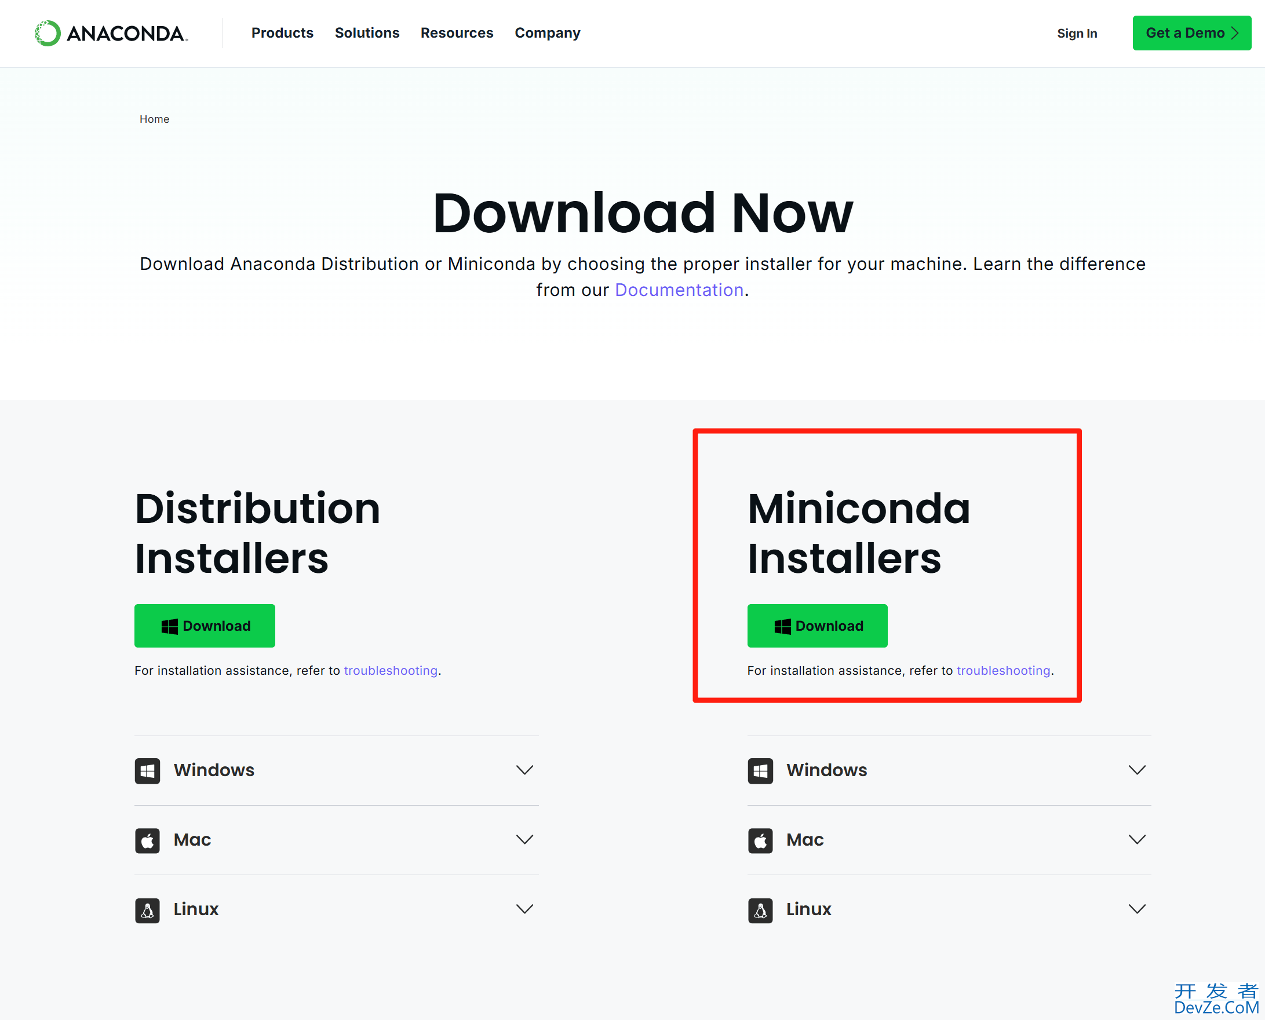Click Linux penguin icon in Distribution list
This screenshot has width=1265, height=1020.
point(148,910)
